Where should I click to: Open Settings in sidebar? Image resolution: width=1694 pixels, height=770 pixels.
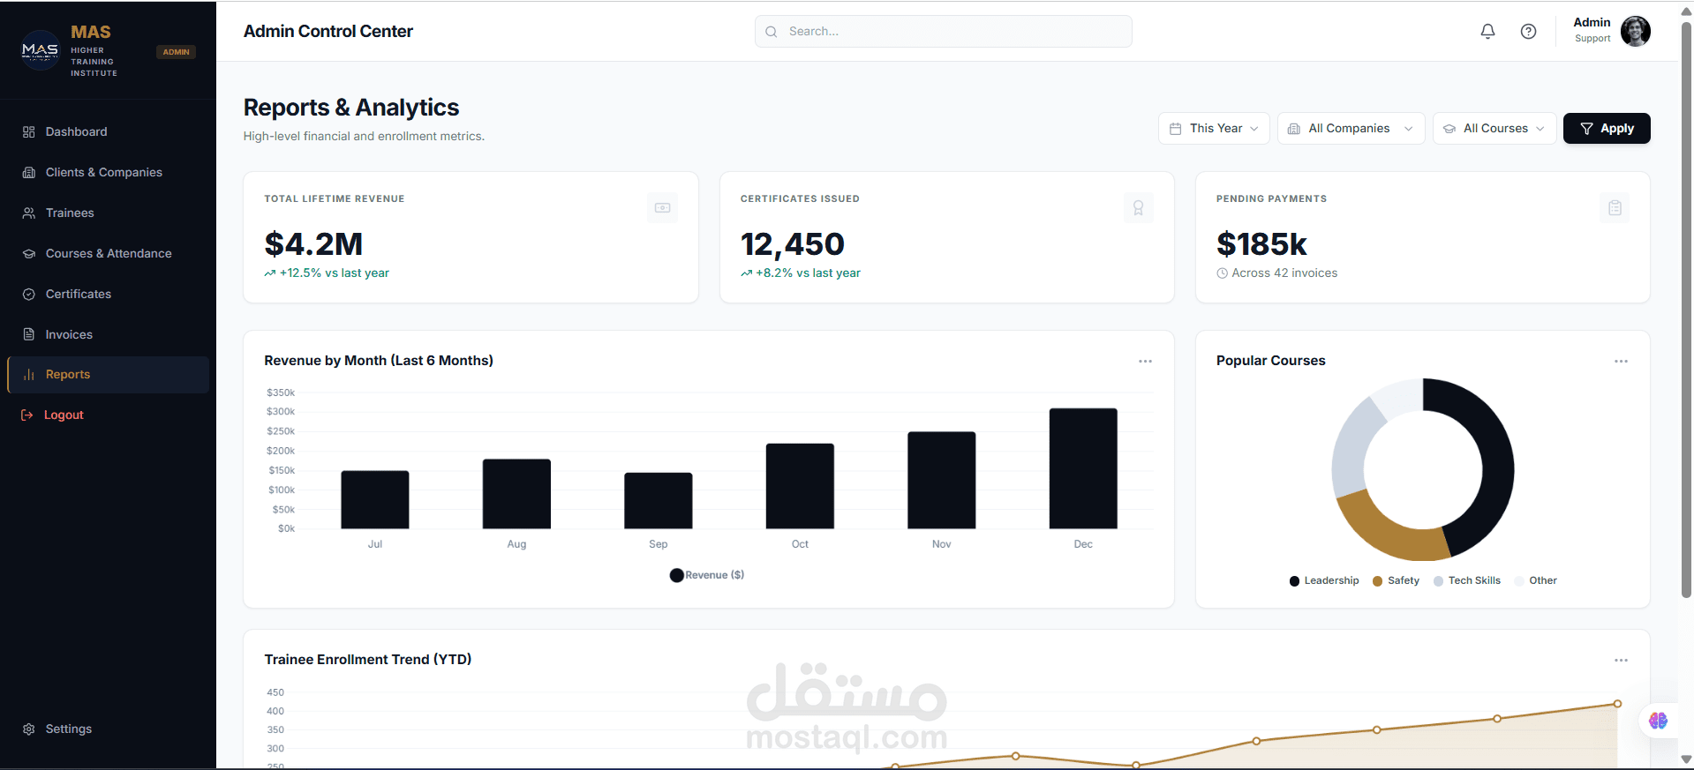pyautogui.click(x=108, y=729)
